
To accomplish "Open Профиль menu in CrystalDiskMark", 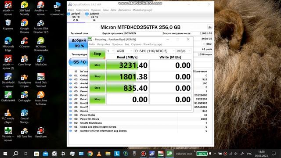I will point(117,44).
